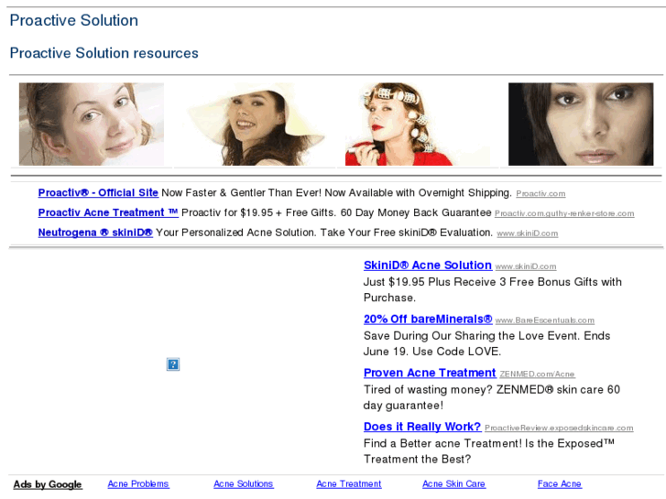The height and width of the screenshot is (499, 666).
Task: Open the www.skiniD.com URL beside Neutrogena ad
Action: [x=528, y=233]
